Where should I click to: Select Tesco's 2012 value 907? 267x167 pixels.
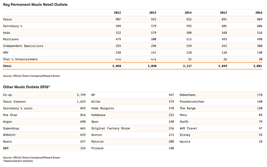(118, 19)
